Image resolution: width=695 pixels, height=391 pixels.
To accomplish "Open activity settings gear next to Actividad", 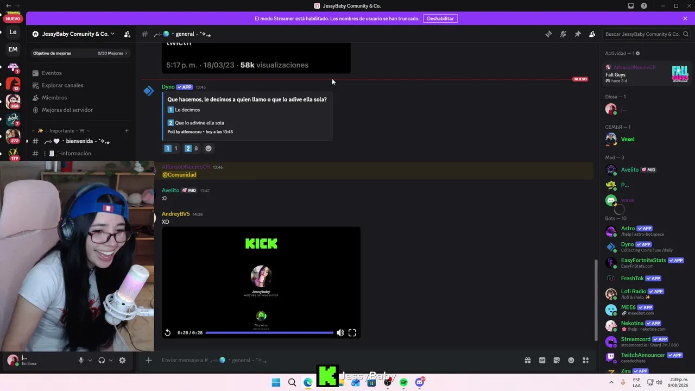I will [637, 53].
